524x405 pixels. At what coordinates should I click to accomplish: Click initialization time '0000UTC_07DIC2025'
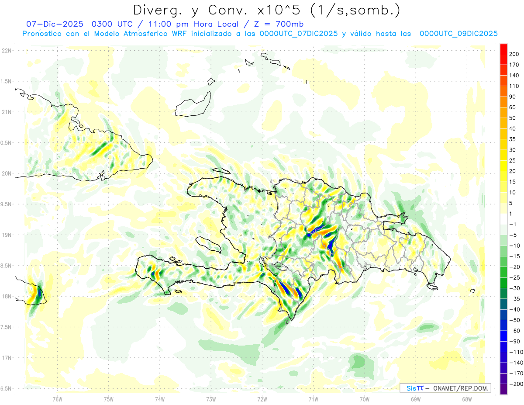click(299, 34)
